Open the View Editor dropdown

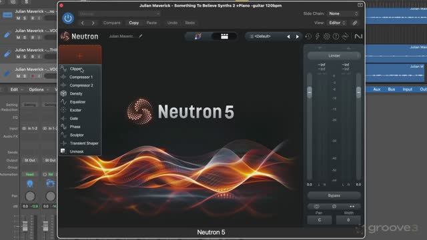(x=337, y=23)
